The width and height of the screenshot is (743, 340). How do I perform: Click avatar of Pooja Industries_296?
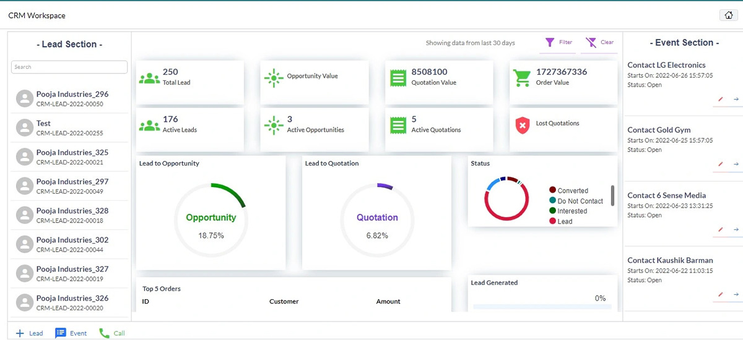click(24, 98)
